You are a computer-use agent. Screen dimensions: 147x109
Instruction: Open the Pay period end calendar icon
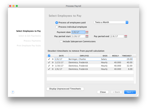[x=126, y=36]
